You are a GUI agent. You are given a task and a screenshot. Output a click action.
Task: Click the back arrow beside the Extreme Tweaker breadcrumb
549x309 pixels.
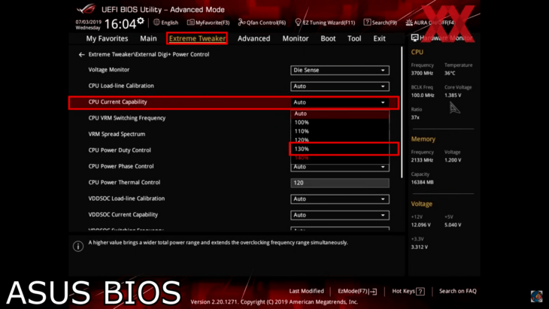[81, 55]
